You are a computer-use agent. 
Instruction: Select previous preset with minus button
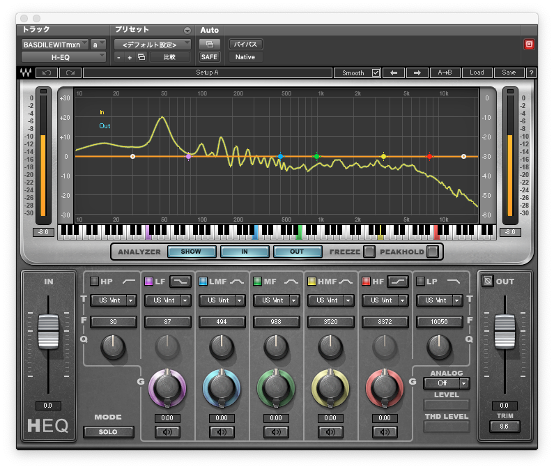(118, 57)
